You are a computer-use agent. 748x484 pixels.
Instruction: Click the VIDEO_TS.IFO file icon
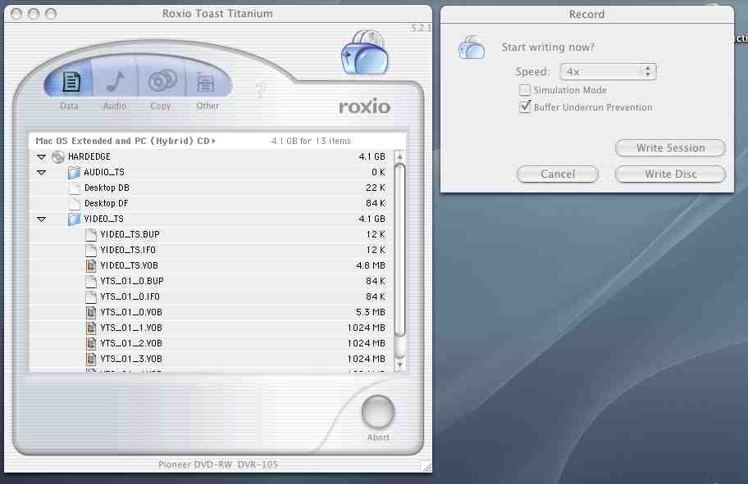point(91,250)
